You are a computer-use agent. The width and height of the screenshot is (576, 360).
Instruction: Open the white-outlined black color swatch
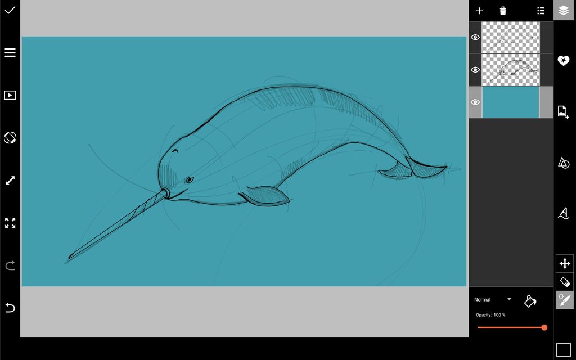coord(564,349)
